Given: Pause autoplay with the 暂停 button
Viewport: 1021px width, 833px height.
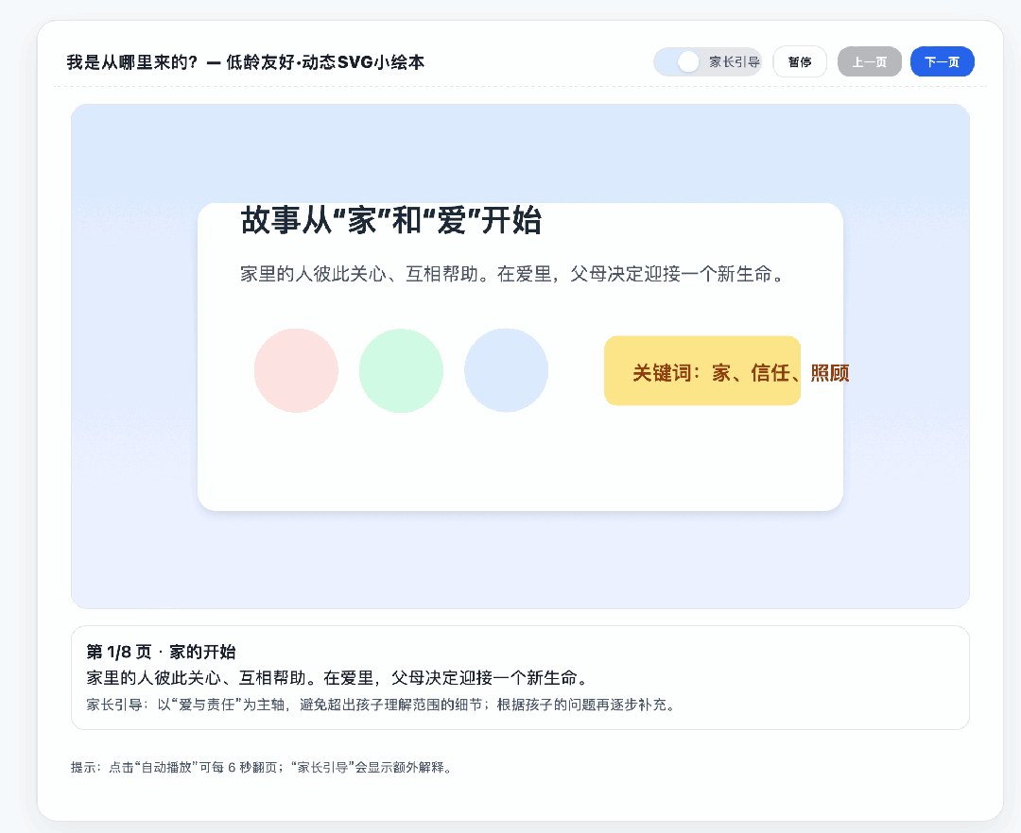Looking at the screenshot, I should coord(800,62).
